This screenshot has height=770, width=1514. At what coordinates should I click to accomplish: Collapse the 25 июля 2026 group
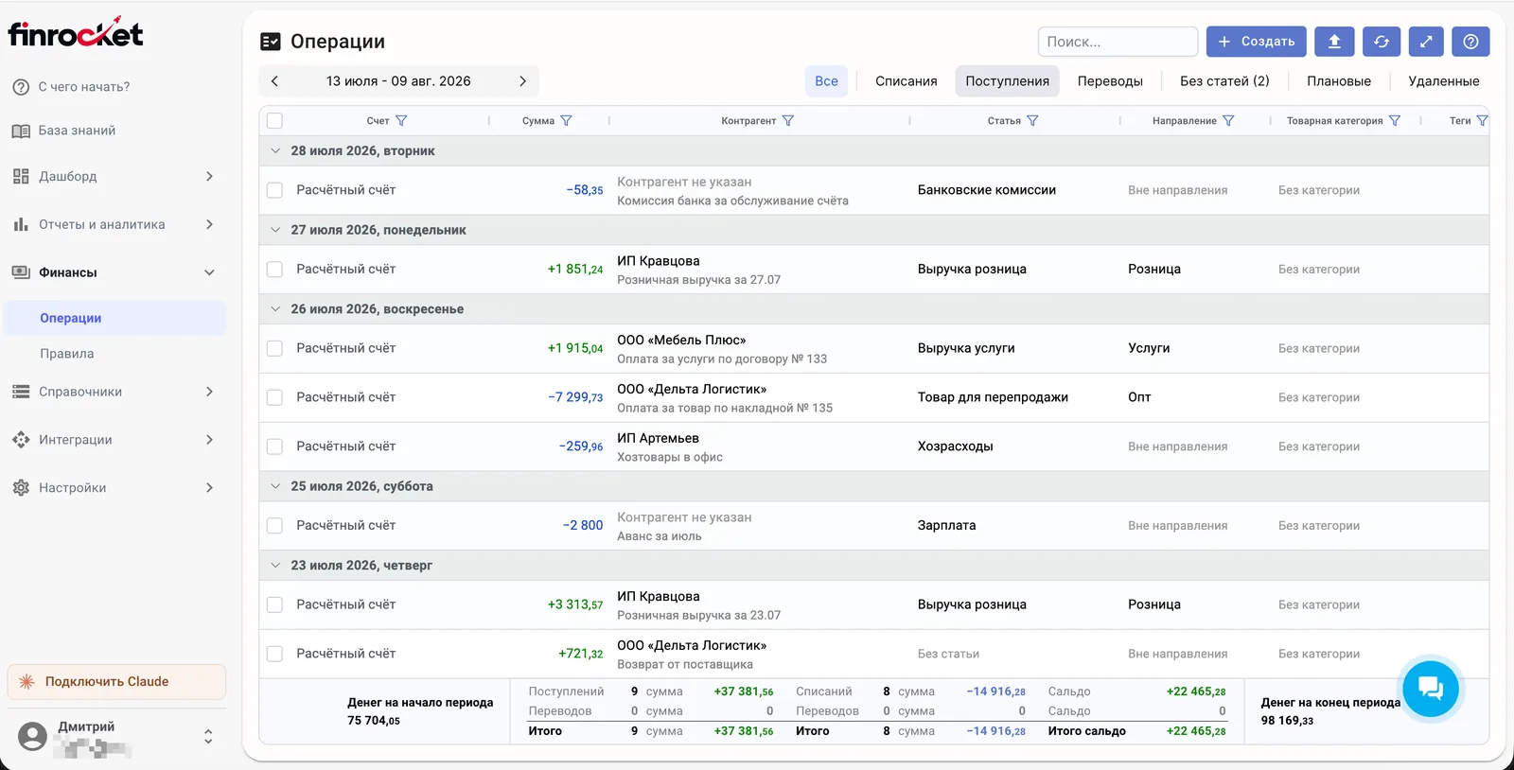click(x=275, y=486)
